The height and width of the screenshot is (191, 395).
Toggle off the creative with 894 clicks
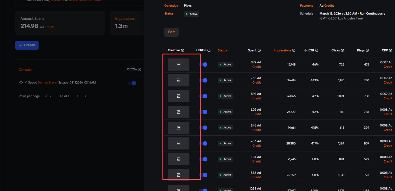click(203, 159)
